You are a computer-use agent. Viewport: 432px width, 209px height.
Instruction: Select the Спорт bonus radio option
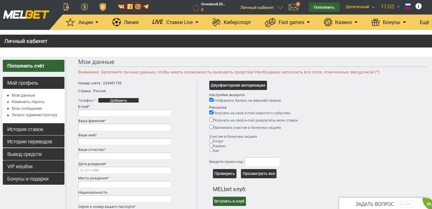pyautogui.click(x=211, y=141)
